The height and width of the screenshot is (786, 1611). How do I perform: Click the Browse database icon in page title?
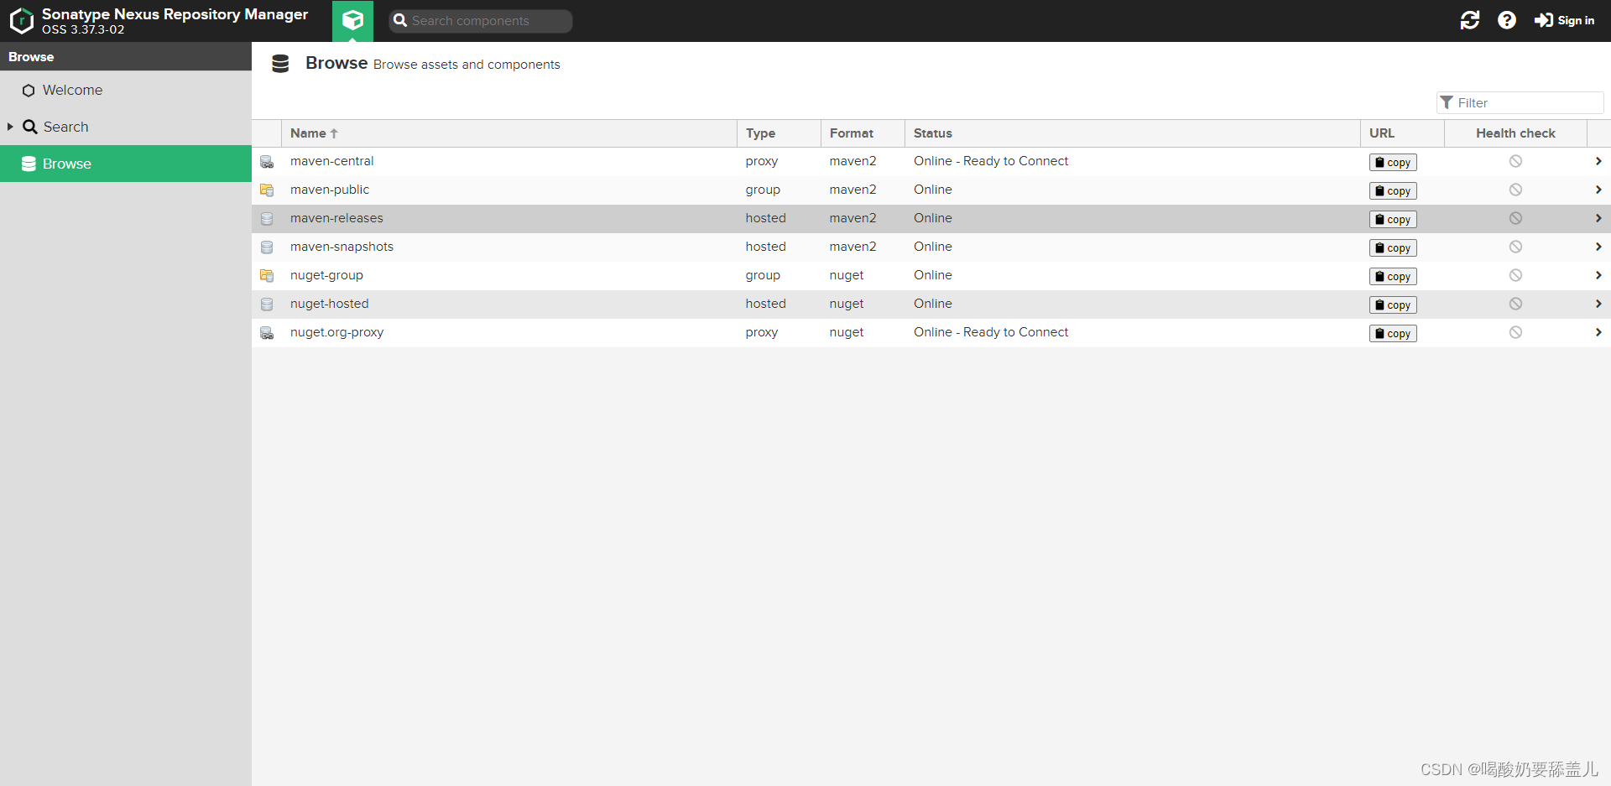[280, 64]
